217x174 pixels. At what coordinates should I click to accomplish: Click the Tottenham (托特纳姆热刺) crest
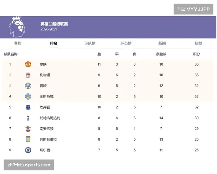pos(28,118)
